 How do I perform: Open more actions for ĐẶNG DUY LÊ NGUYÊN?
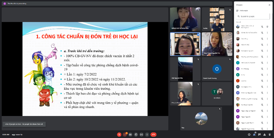(x=267, y=33)
